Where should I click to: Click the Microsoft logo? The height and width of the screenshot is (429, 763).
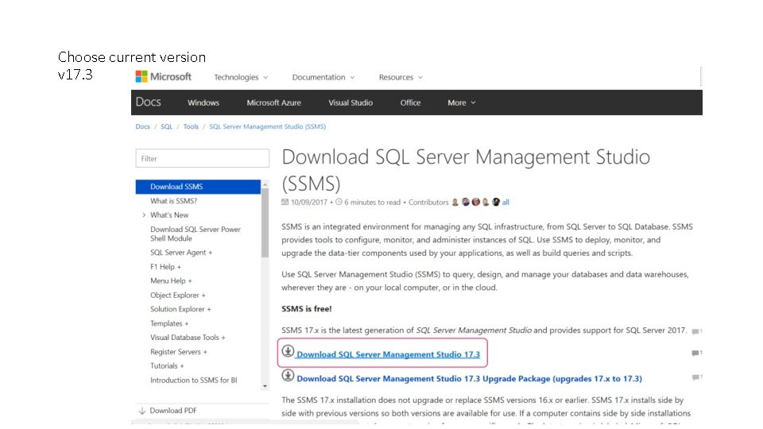pos(164,77)
